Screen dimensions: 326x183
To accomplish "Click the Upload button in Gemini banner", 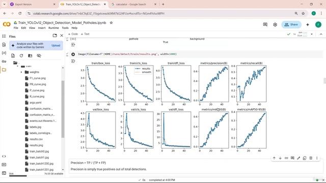I will pyautogui.click(x=56, y=45).
